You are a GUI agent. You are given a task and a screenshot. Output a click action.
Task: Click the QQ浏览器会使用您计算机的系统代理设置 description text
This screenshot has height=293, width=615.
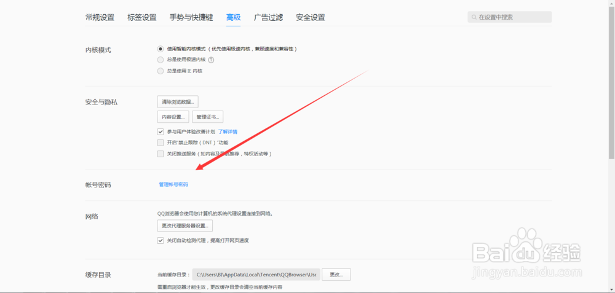(x=215, y=214)
